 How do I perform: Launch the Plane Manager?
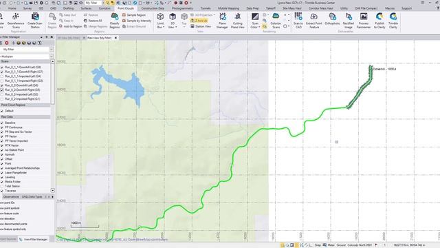coord(222,21)
